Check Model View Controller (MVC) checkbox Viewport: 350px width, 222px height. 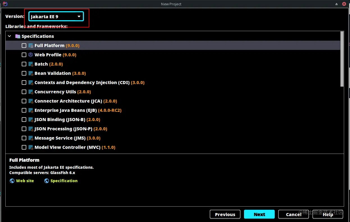coord(24,147)
